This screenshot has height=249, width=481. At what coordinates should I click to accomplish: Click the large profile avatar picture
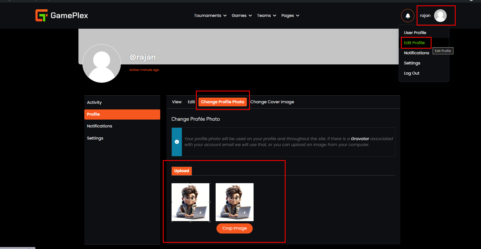coord(101,64)
